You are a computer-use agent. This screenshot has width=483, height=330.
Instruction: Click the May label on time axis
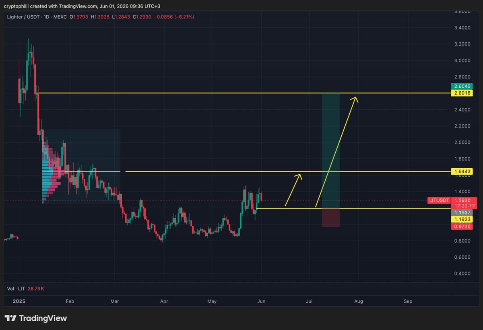pos(212,301)
